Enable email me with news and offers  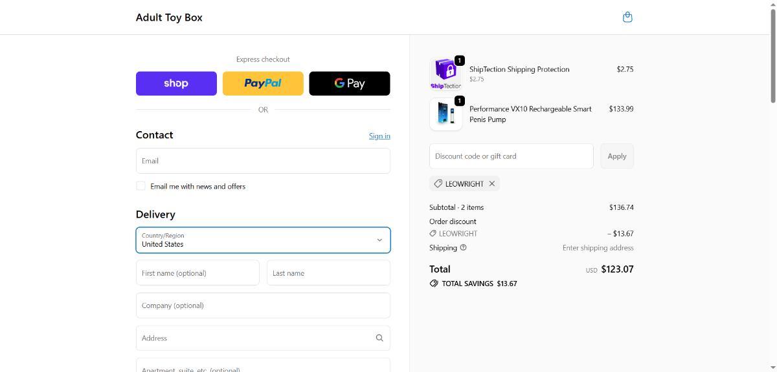(x=141, y=186)
